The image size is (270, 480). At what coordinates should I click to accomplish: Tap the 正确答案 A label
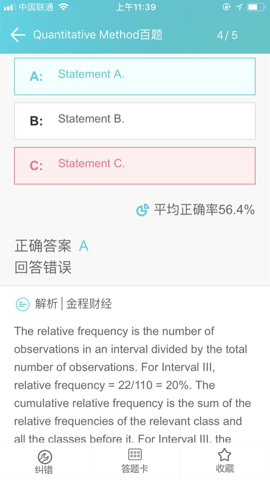coord(51,246)
